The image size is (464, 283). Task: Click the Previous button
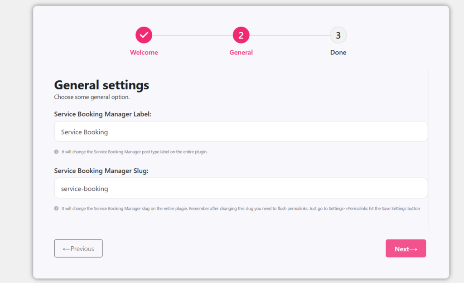[x=78, y=248]
